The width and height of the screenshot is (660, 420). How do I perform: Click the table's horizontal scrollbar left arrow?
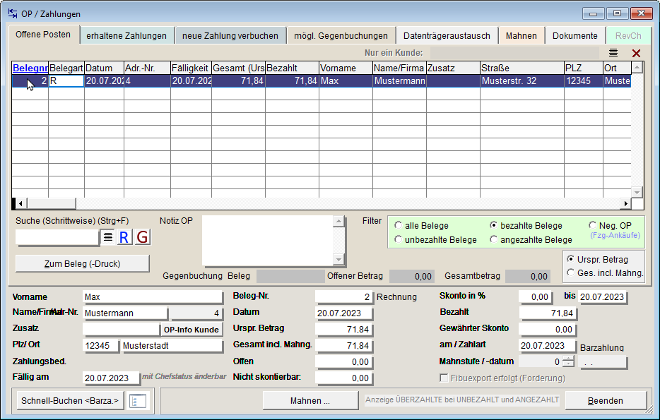click(x=20, y=203)
